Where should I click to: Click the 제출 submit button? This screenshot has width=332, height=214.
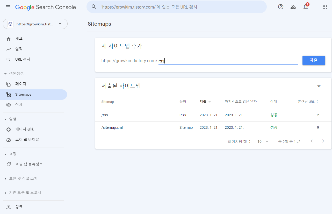(314, 60)
